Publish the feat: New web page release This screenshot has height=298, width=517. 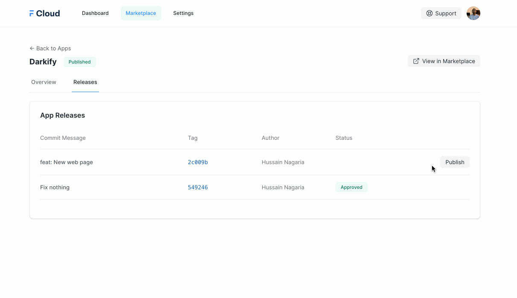455,162
